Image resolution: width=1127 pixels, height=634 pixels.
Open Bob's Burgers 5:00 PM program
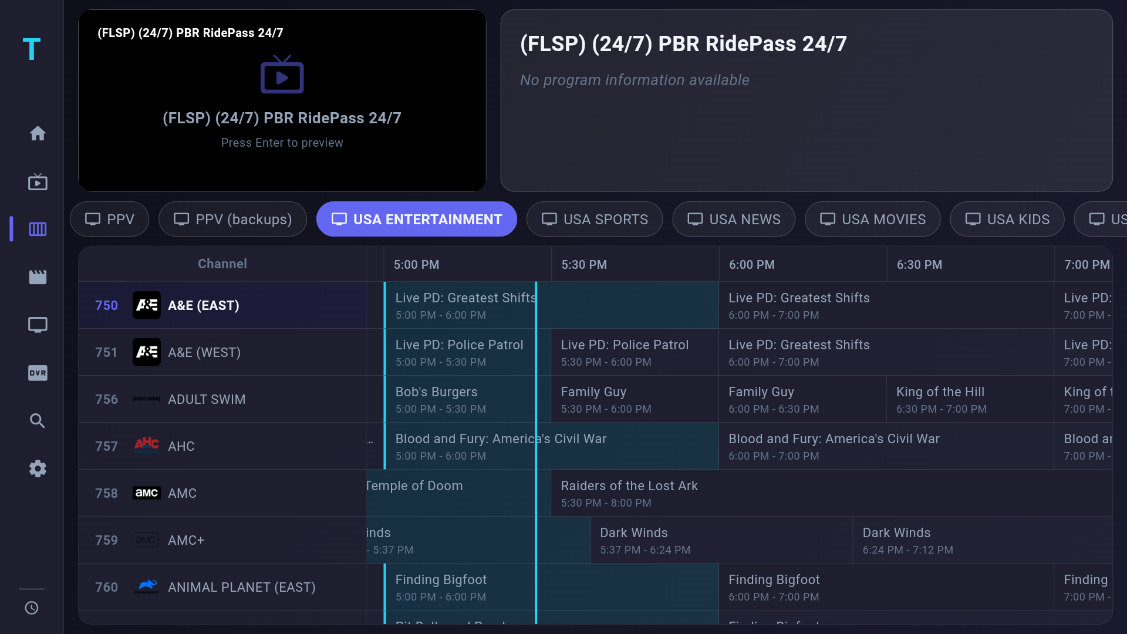coord(467,399)
